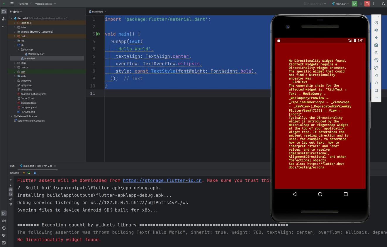Screen dimensions: 387x247
Task: Open pubspec.yaml in the project tree
Action: click(28, 107)
